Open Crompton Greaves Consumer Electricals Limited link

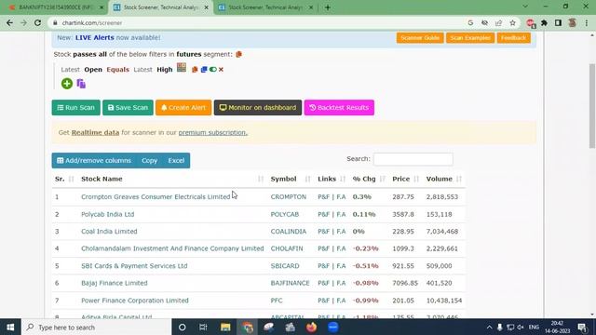tap(156, 196)
